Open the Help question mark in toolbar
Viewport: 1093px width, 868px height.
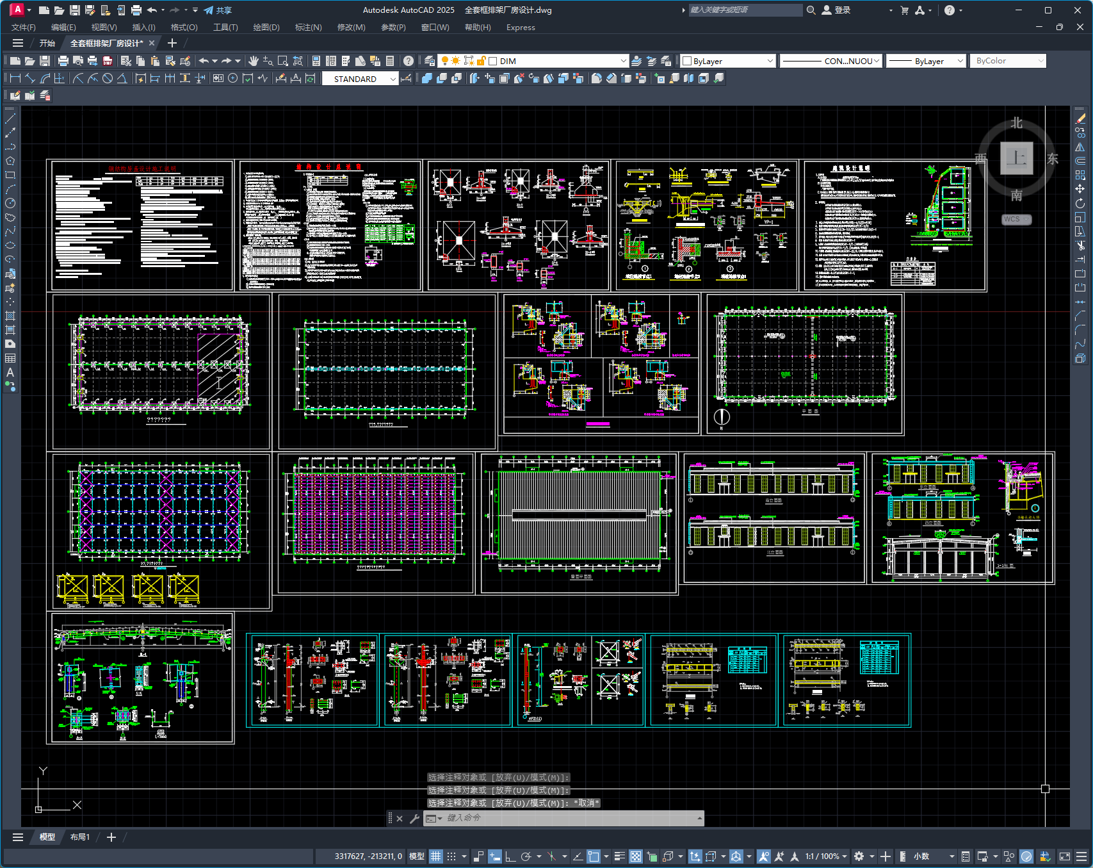[409, 61]
